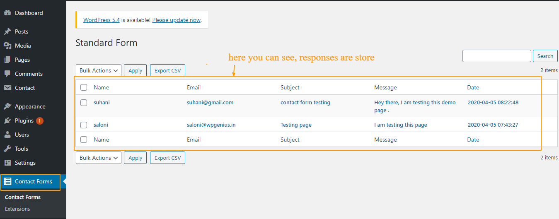
Task: Click the top Apply button
Action: point(135,70)
